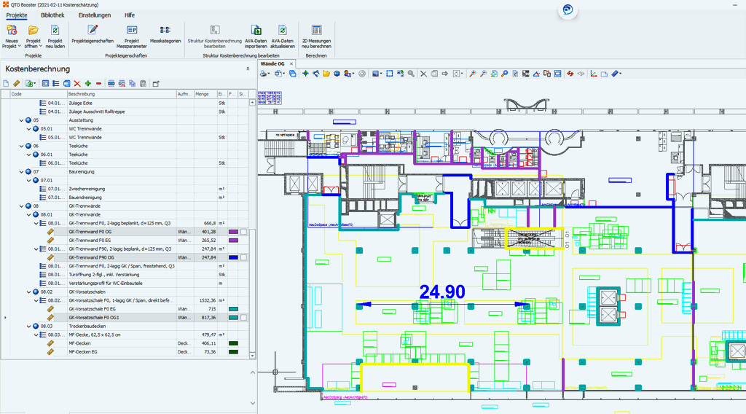Click the green plus icon in Kostenberechnung toolbar
This screenshot has width=746, height=414.
[88, 84]
